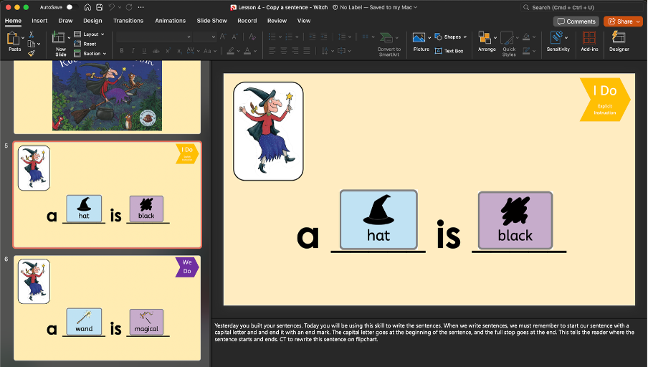Screen dimensions: 648x367
Task: Click the Paste clipboard icon
Action: [13, 39]
